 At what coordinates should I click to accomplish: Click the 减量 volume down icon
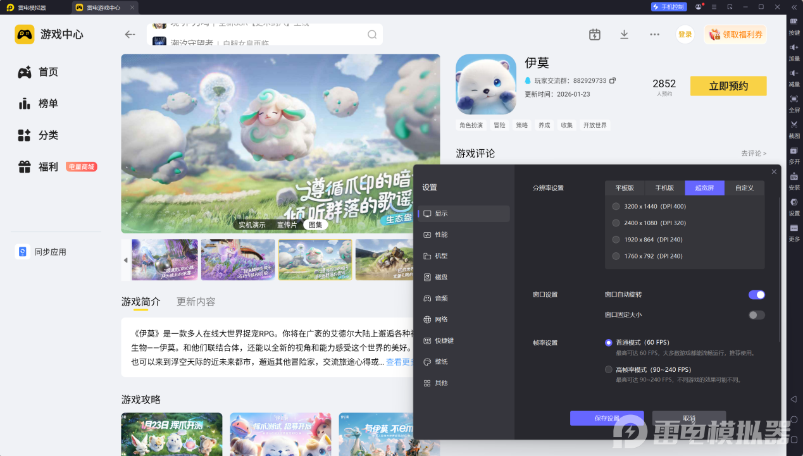point(794,73)
